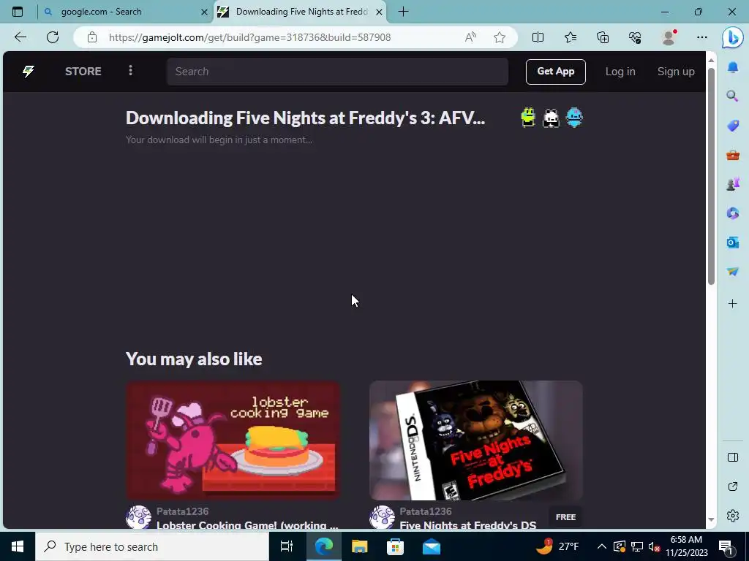Open the Favorites list
Image resolution: width=749 pixels, height=561 pixels.
tap(571, 37)
